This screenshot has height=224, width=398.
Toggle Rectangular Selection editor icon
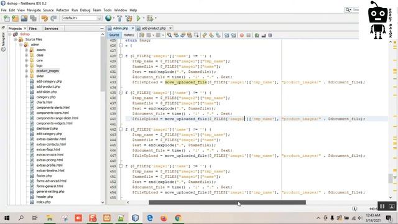coord(197,35)
